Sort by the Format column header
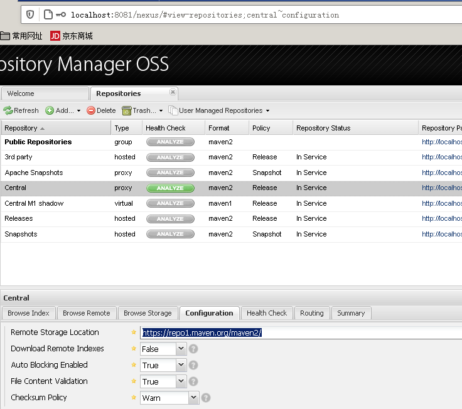 [227, 128]
